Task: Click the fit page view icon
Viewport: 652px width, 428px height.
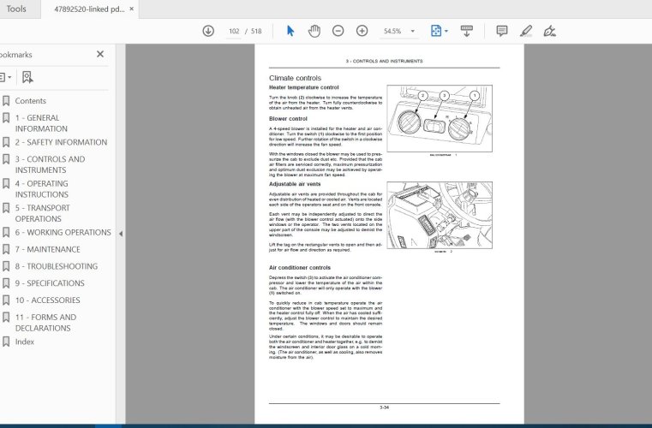Action: tap(436, 31)
